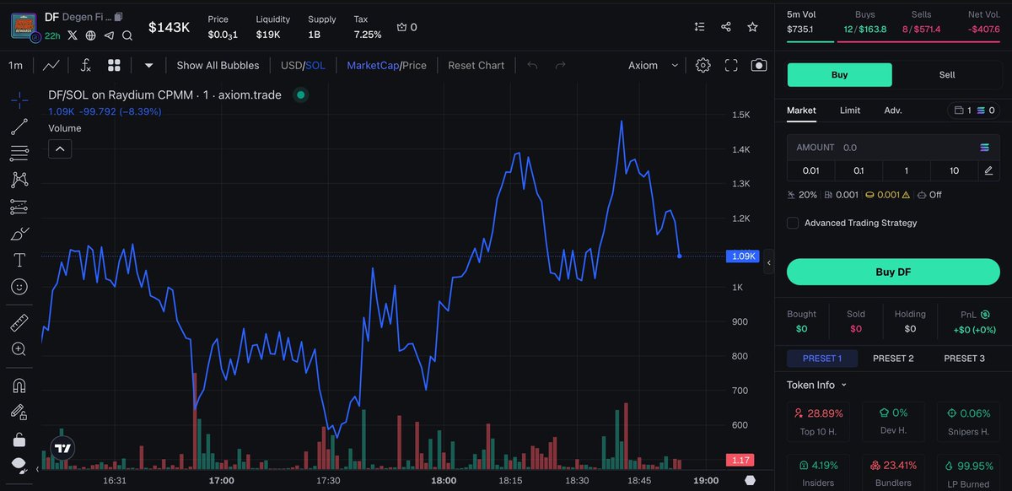Collapse the Volume indicator legend
The width and height of the screenshot is (1012, 491).
[60, 149]
